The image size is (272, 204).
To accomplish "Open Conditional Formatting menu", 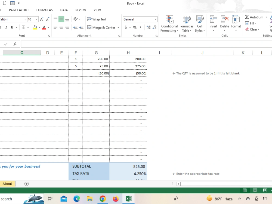I will coord(169,24).
